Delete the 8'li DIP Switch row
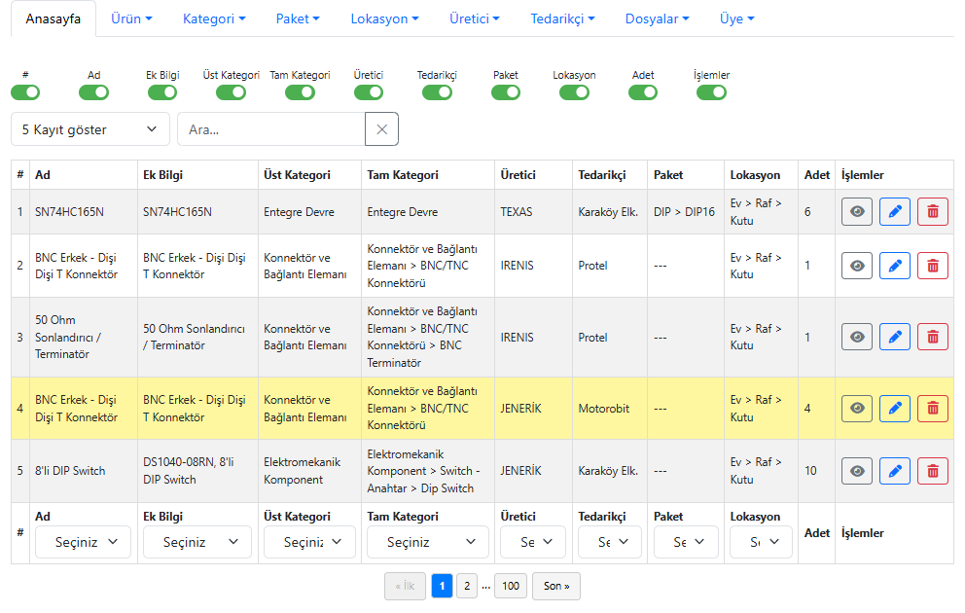Screen dimensions: 965x613 tap(933, 471)
